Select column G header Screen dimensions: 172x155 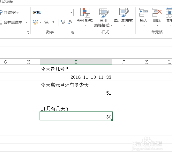tap(9, 62)
